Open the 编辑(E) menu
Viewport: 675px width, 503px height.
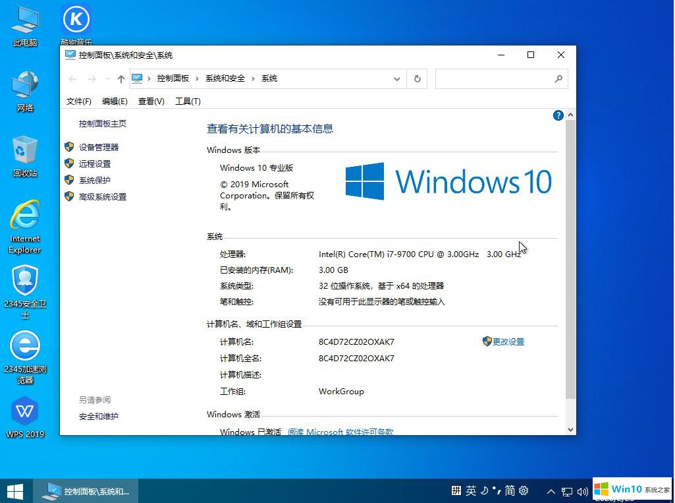tap(115, 102)
